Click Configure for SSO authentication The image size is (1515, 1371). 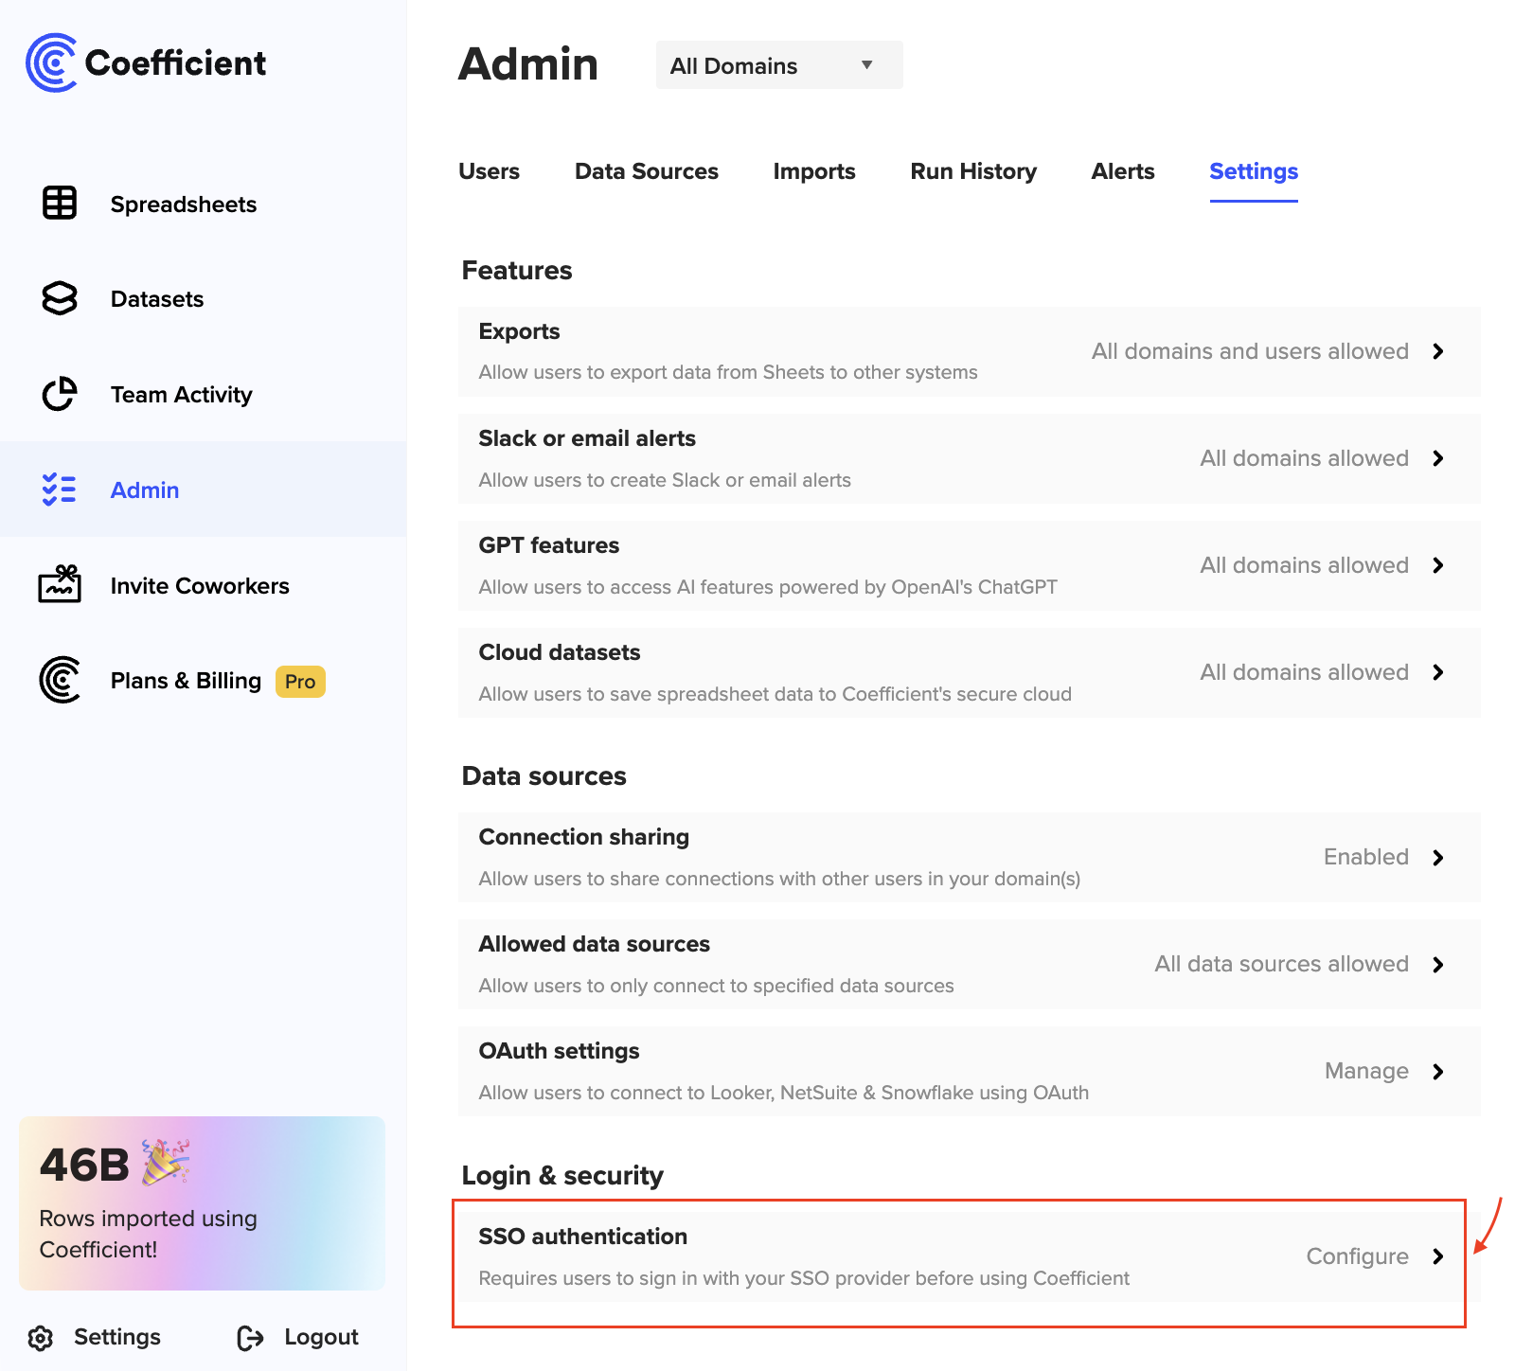(1357, 1256)
